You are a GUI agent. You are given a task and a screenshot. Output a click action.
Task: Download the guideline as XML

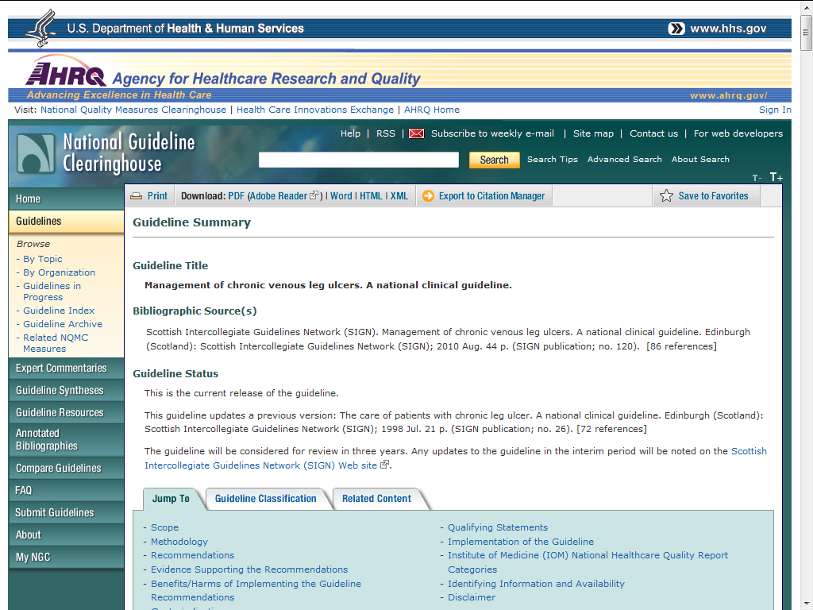pos(399,196)
